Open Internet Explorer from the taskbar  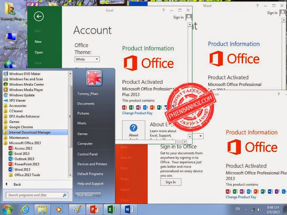click(x=25, y=209)
